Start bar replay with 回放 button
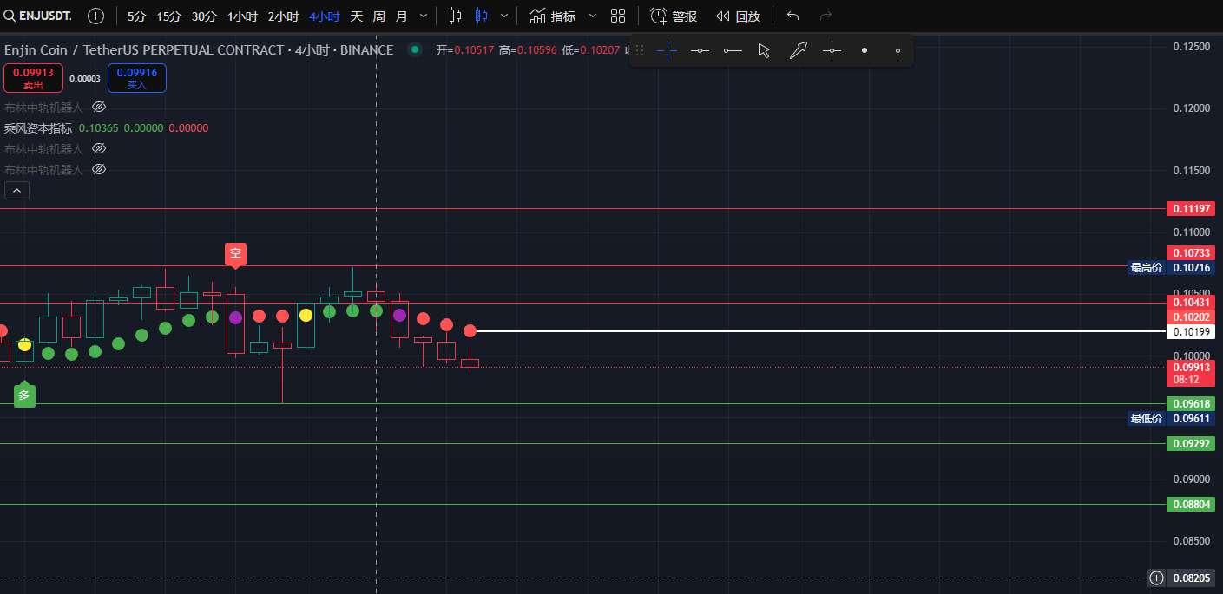 [x=738, y=16]
